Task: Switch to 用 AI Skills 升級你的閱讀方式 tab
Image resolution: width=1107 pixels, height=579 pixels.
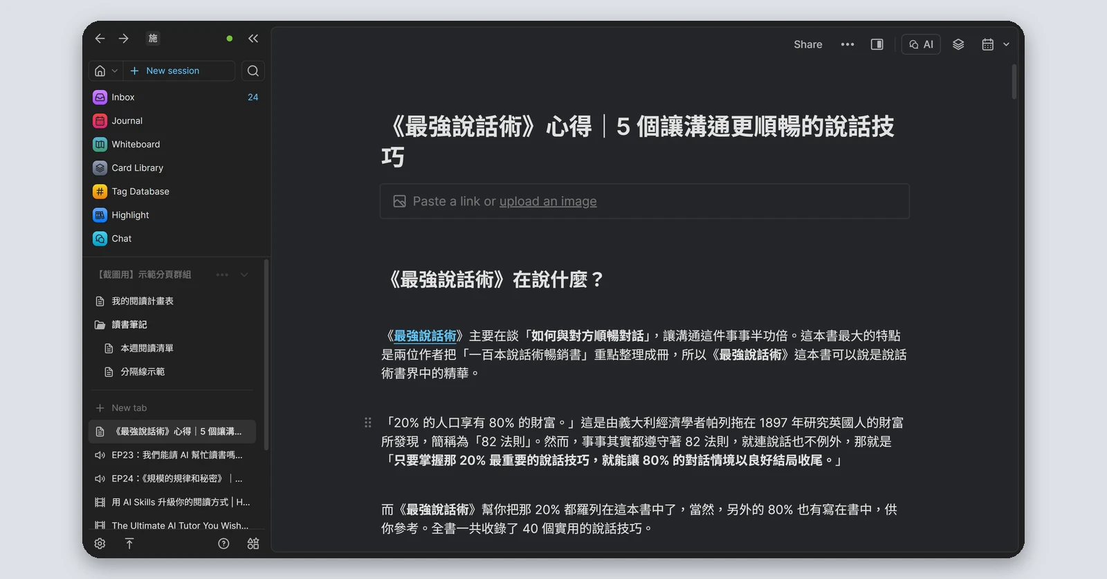Action: (173, 502)
